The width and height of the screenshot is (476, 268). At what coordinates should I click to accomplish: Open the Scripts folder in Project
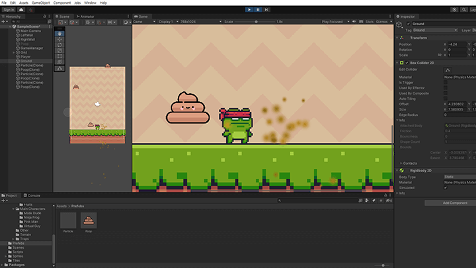pyautogui.click(x=18, y=252)
